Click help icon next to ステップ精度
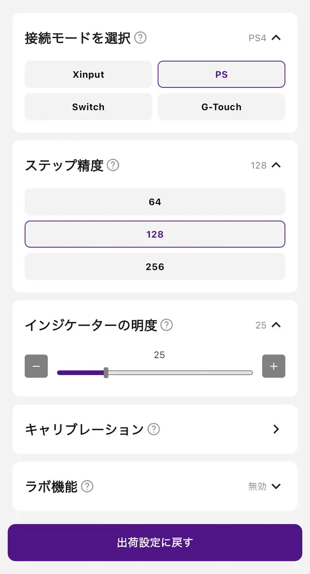Image resolution: width=310 pixels, height=574 pixels. [x=113, y=165]
